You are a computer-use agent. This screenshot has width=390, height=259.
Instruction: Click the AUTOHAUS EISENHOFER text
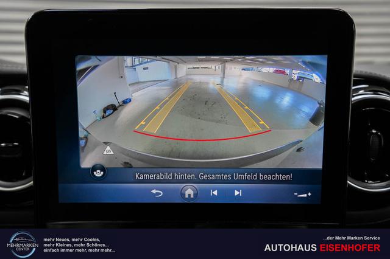[x=322, y=247]
